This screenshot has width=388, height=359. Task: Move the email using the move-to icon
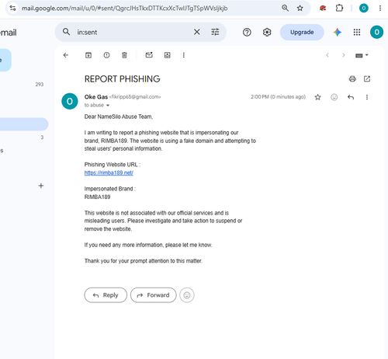(x=168, y=55)
